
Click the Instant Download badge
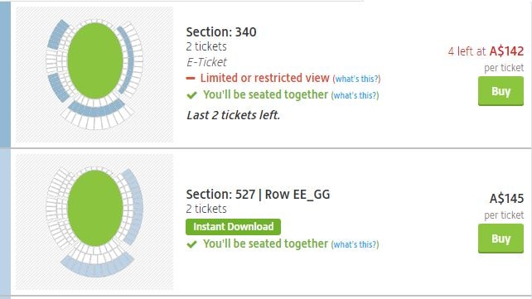click(x=233, y=227)
